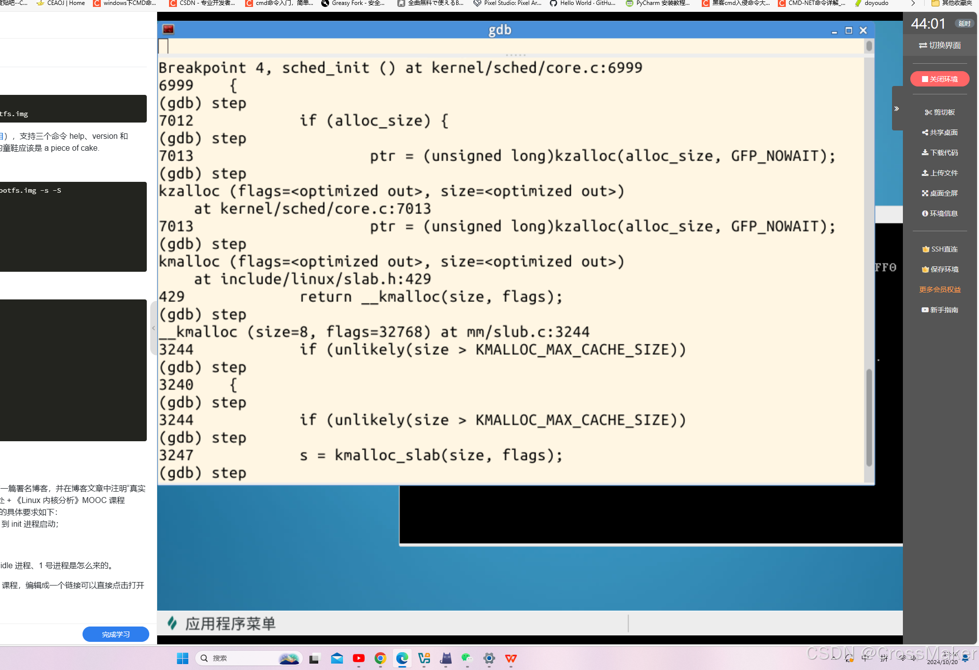979x670 pixels.
Task: Expand bookmarks overflow chevron
Action: (x=913, y=3)
